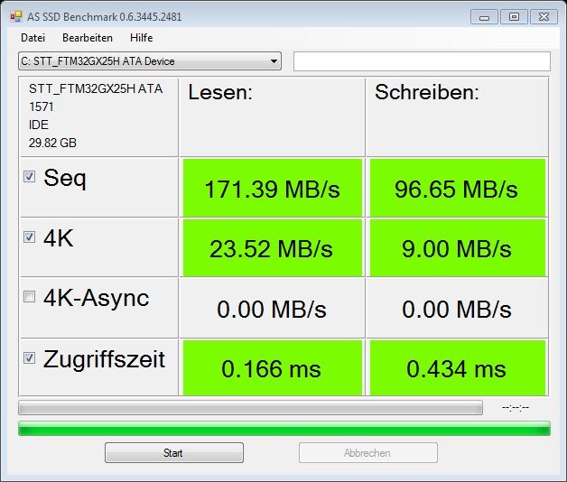Click the 1571 firmware text
567x482 pixels.
(42, 107)
